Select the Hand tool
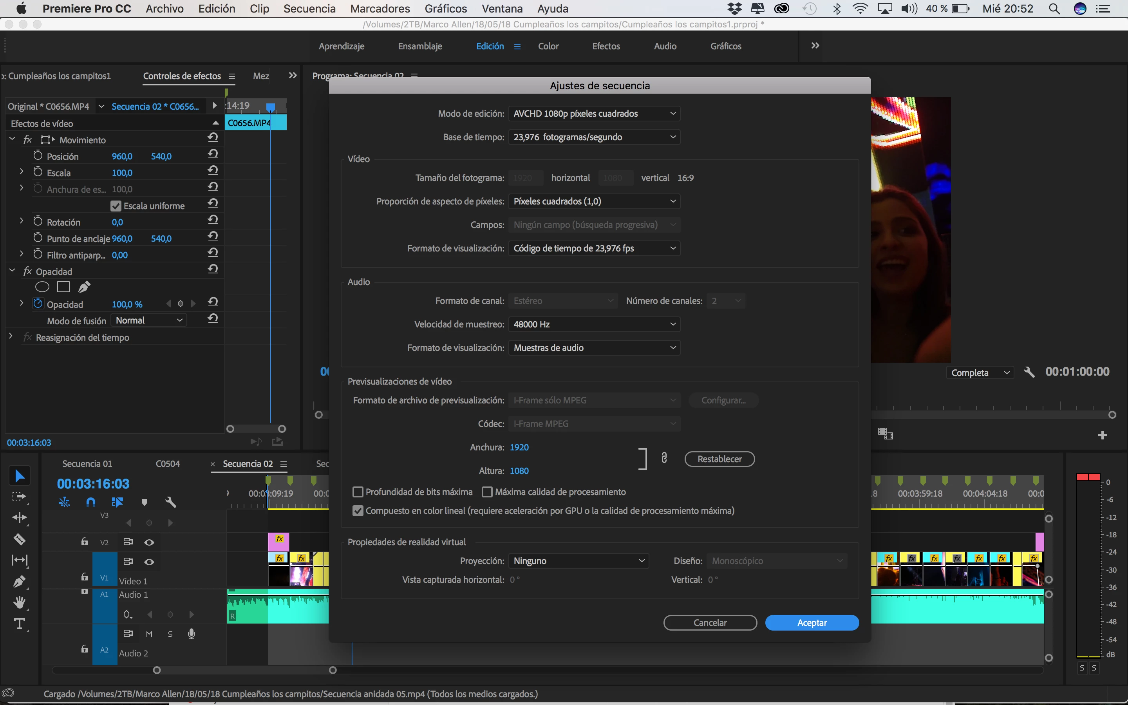This screenshot has width=1128, height=705. 19,602
